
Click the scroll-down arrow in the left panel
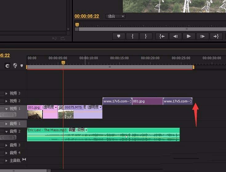coord(68,29)
